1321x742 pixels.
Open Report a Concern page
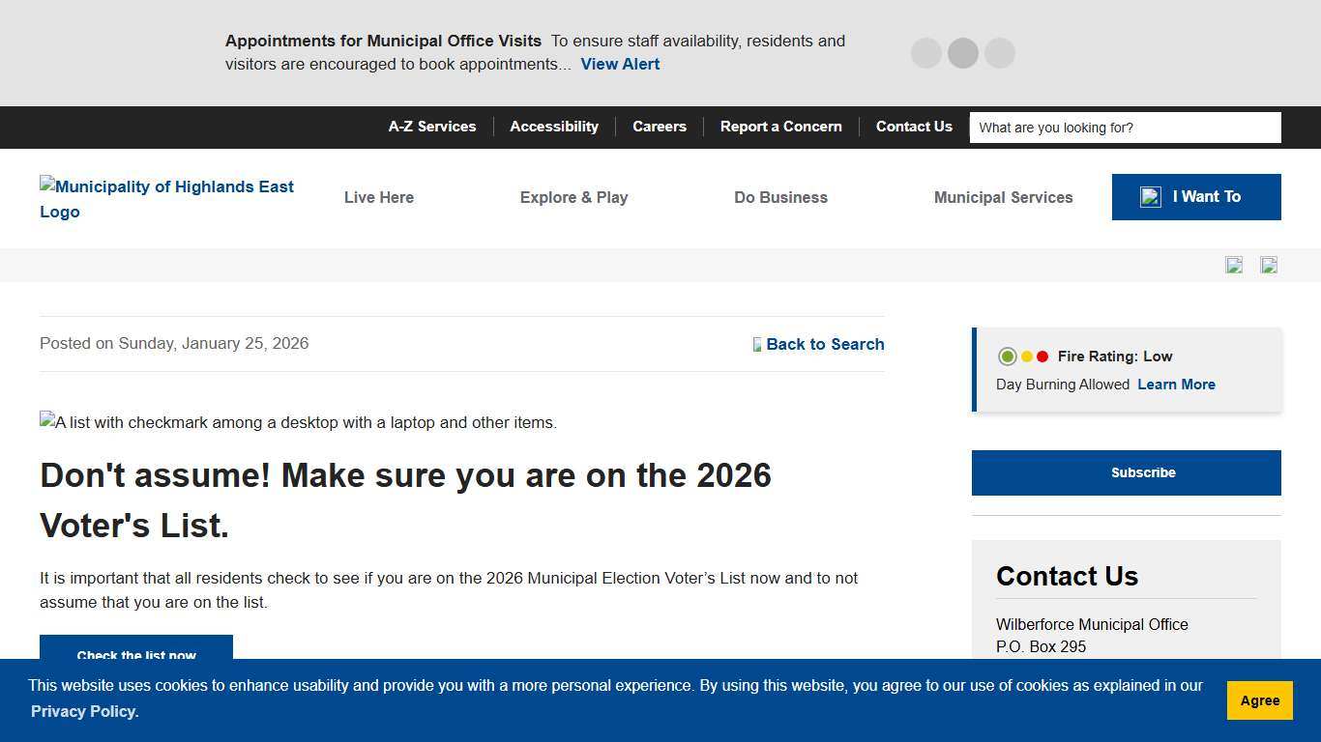pyautogui.click(x=780, y=127)
